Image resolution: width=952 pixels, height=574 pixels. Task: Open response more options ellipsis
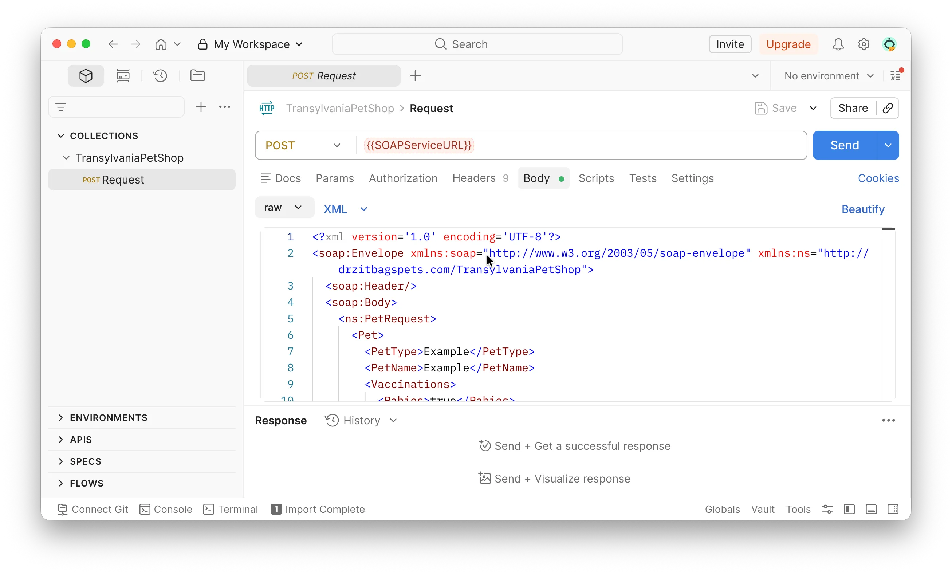[888, 420]
